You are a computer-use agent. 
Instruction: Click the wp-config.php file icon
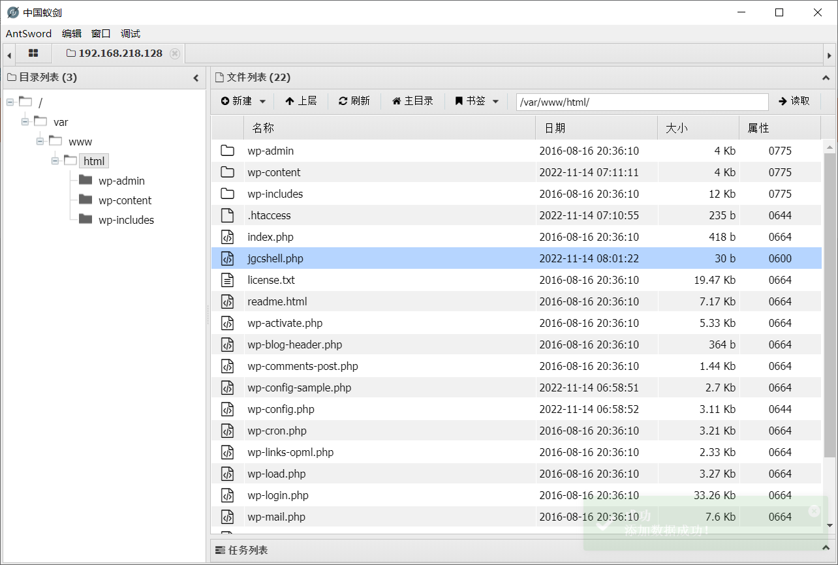pos(227,409)
